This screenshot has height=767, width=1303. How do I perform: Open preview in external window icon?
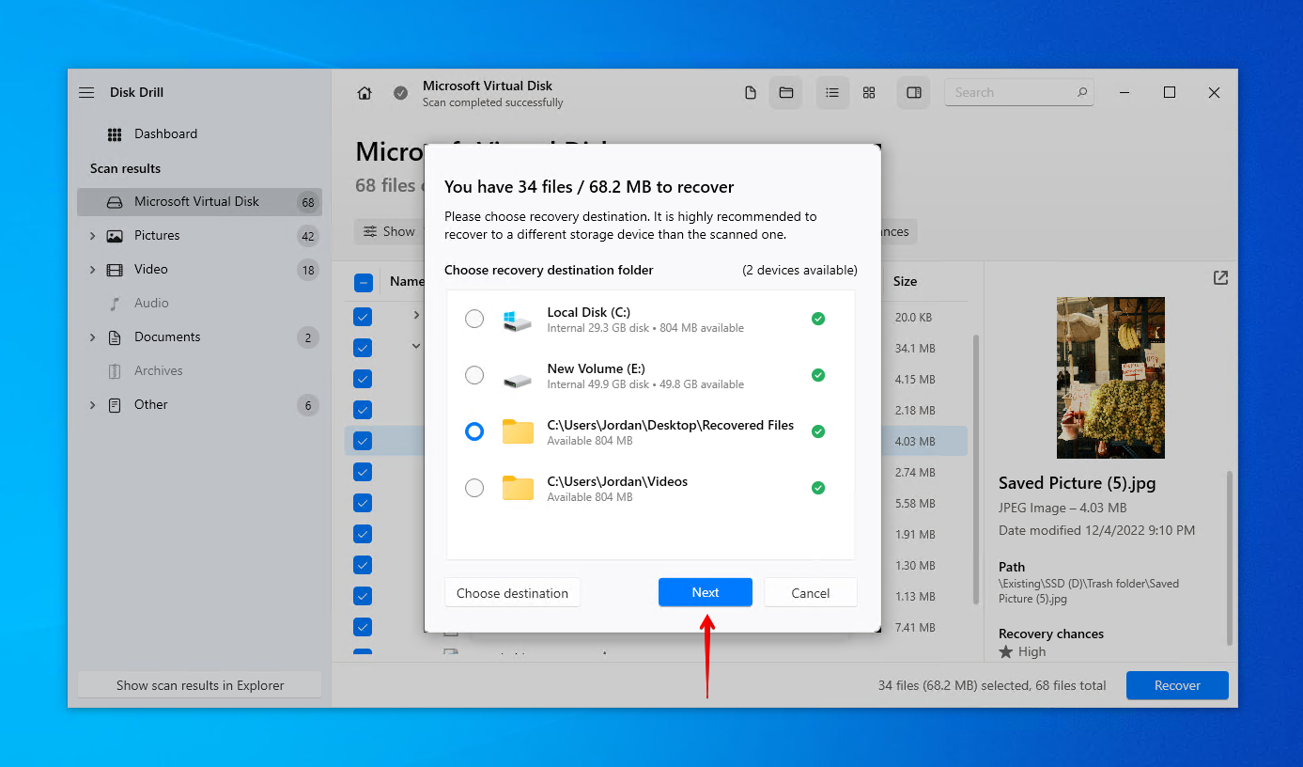(1220, 278)
